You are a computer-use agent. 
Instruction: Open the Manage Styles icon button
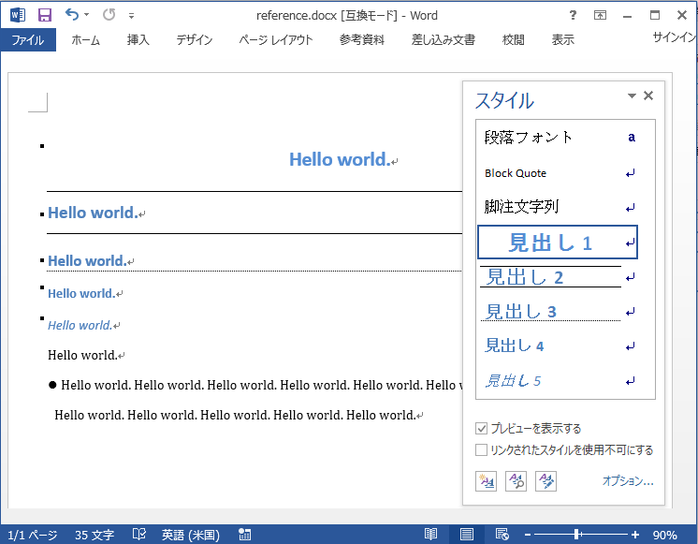[x=545, y=481]
